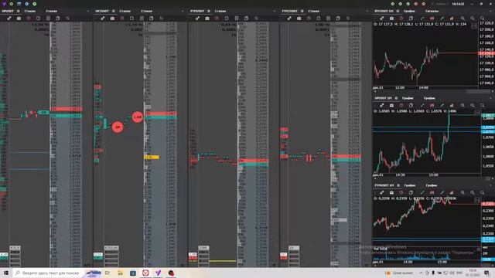Click briefcase icon in FTMUSDT order book toolbar

[207, 19]
